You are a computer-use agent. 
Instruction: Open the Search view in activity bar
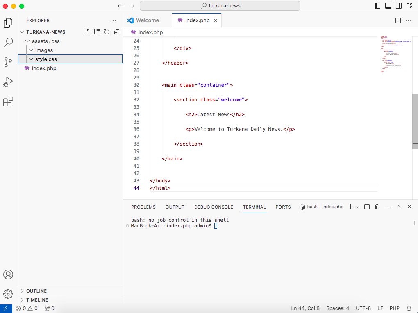[8, 42]
